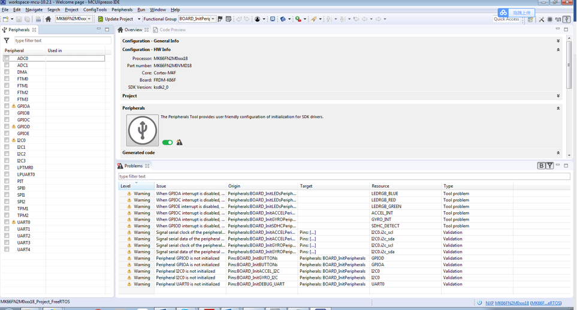Select the Peripherals tool USB perspective icon
The width and height of the screenshot is (577, 310).
click(x=567, y=20)
